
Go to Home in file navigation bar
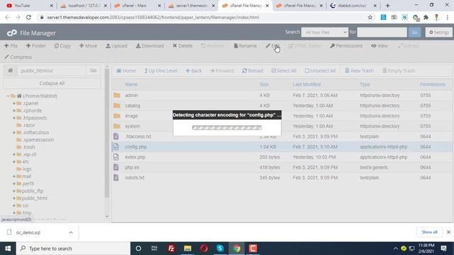126,71
